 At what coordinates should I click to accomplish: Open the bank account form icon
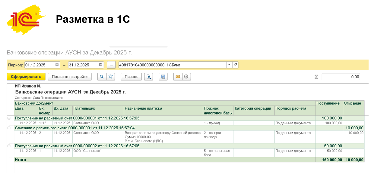235,65
